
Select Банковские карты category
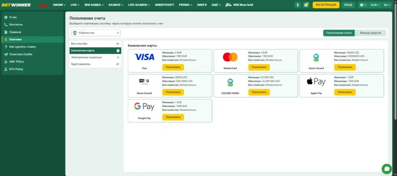95,51
